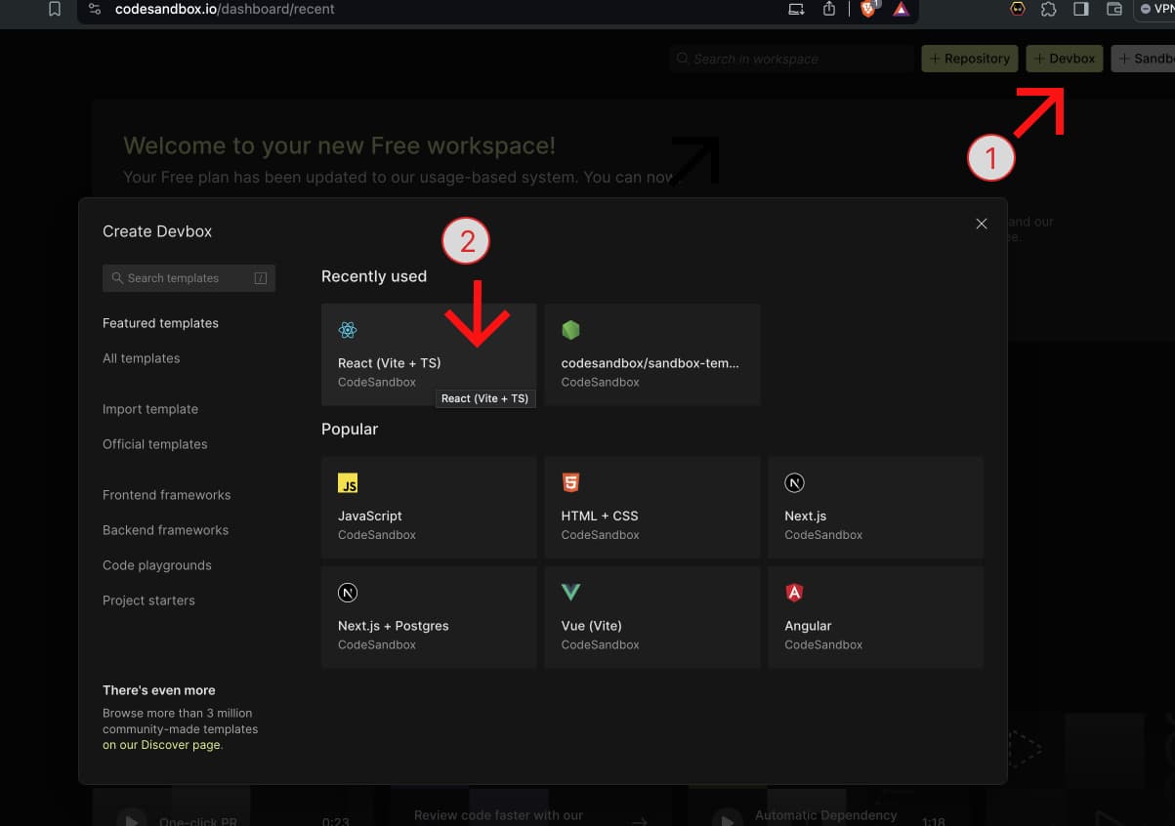Choose the JavaScript template card
This screenshot has width=1175, height=826.
point(429,508)
